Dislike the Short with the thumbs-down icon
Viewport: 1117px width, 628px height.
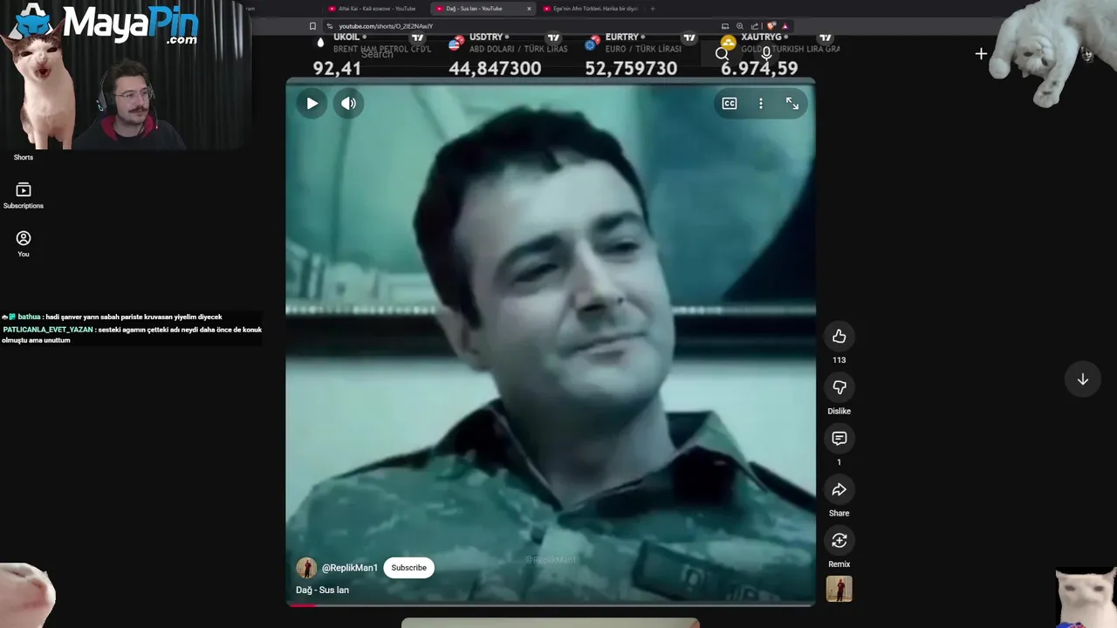839,387
